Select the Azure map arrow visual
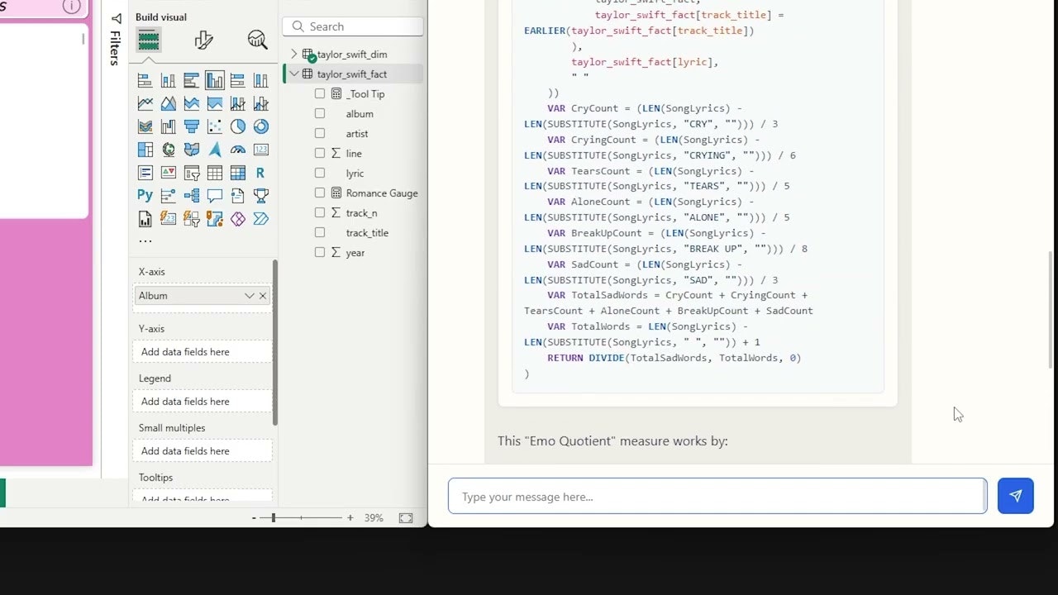The width and height of the screenshot is (1058, 595). [214, 150]
